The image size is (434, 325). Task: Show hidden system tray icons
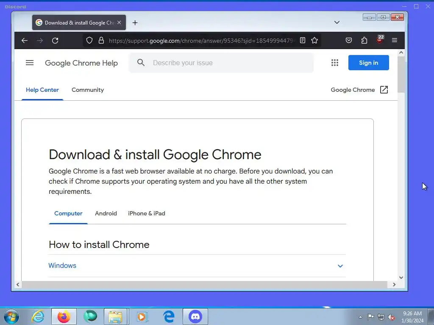(x=360, y=317)
